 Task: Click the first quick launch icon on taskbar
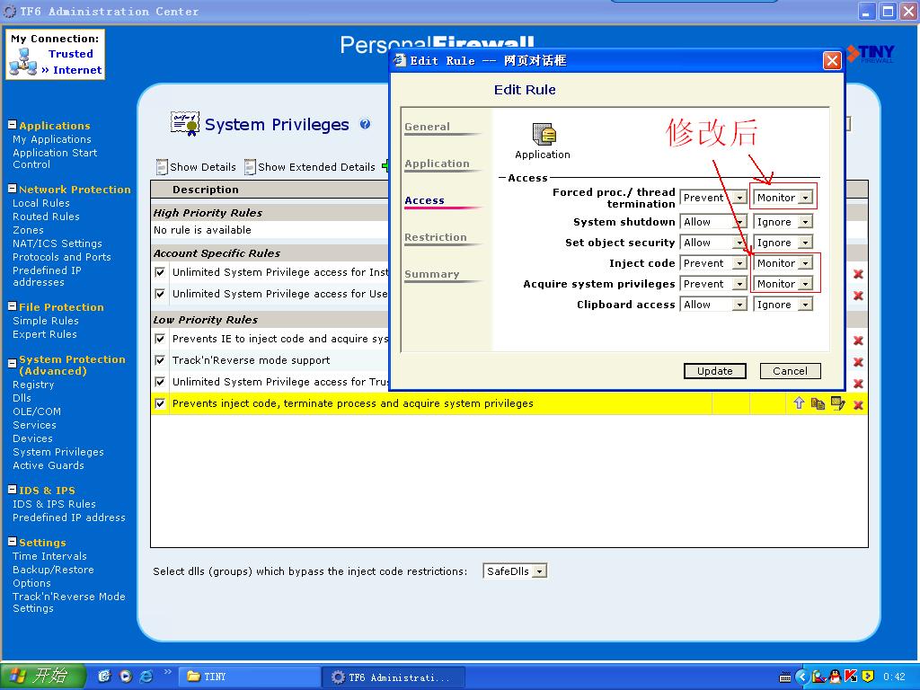tap(104, 676)
